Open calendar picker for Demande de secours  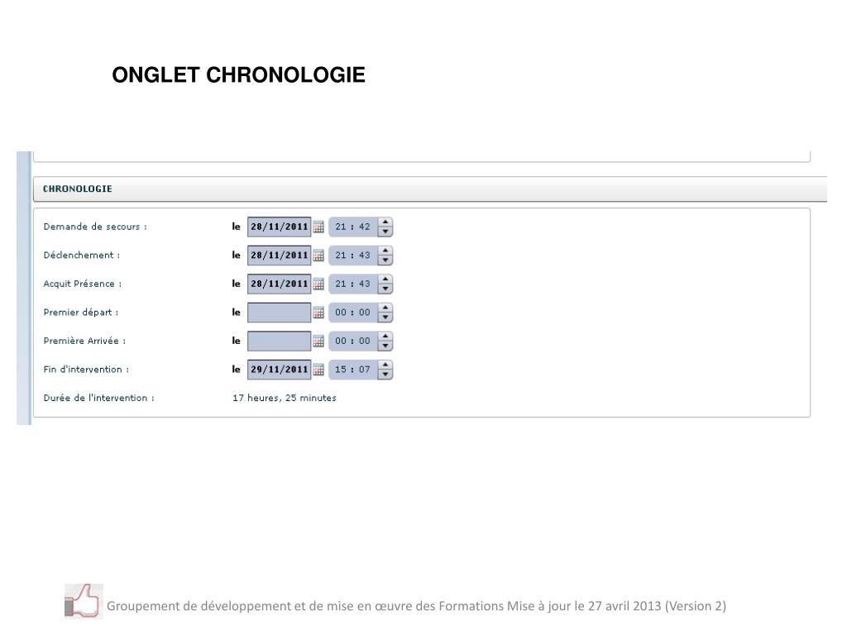(318, 227)
